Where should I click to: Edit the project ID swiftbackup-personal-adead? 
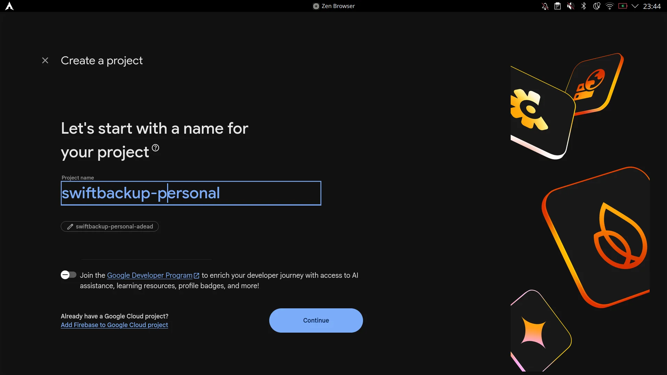coord(110,226)
